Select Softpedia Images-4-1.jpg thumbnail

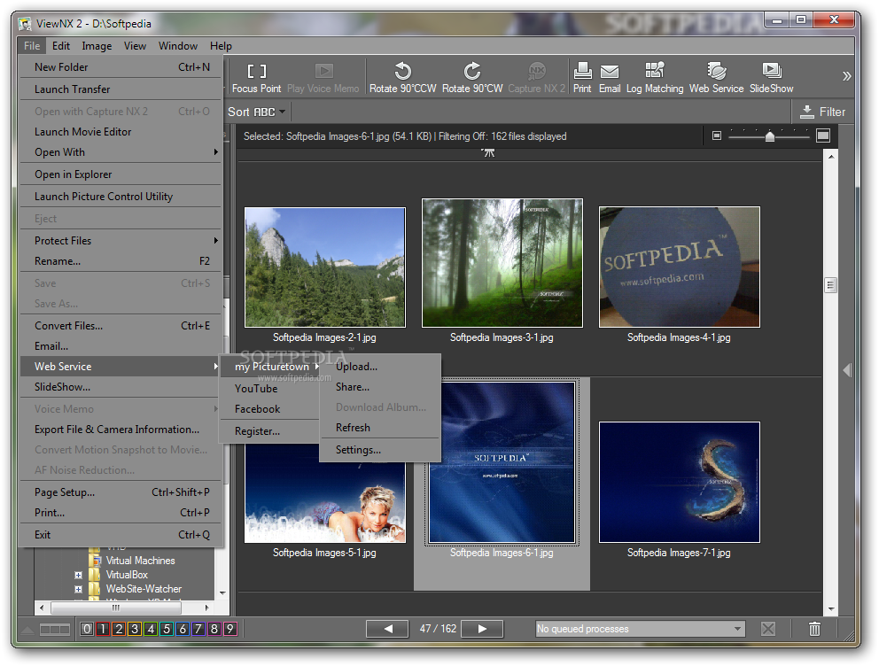point(680,267)
